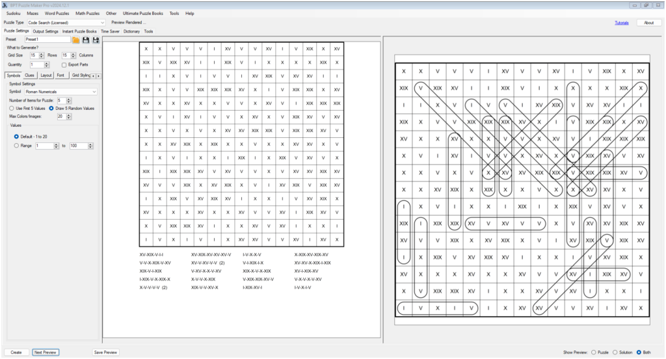Open the Word Puzzles menu
The image size is (666, 359).
(57, 13)
